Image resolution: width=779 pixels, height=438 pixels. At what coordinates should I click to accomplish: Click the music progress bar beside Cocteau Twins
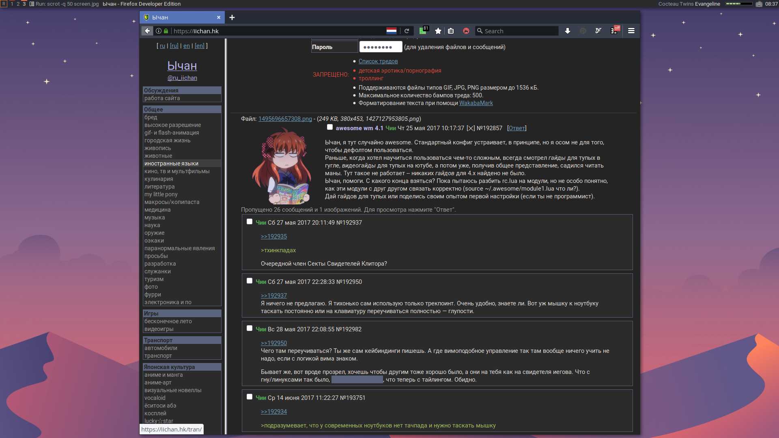tap(739, 4)
